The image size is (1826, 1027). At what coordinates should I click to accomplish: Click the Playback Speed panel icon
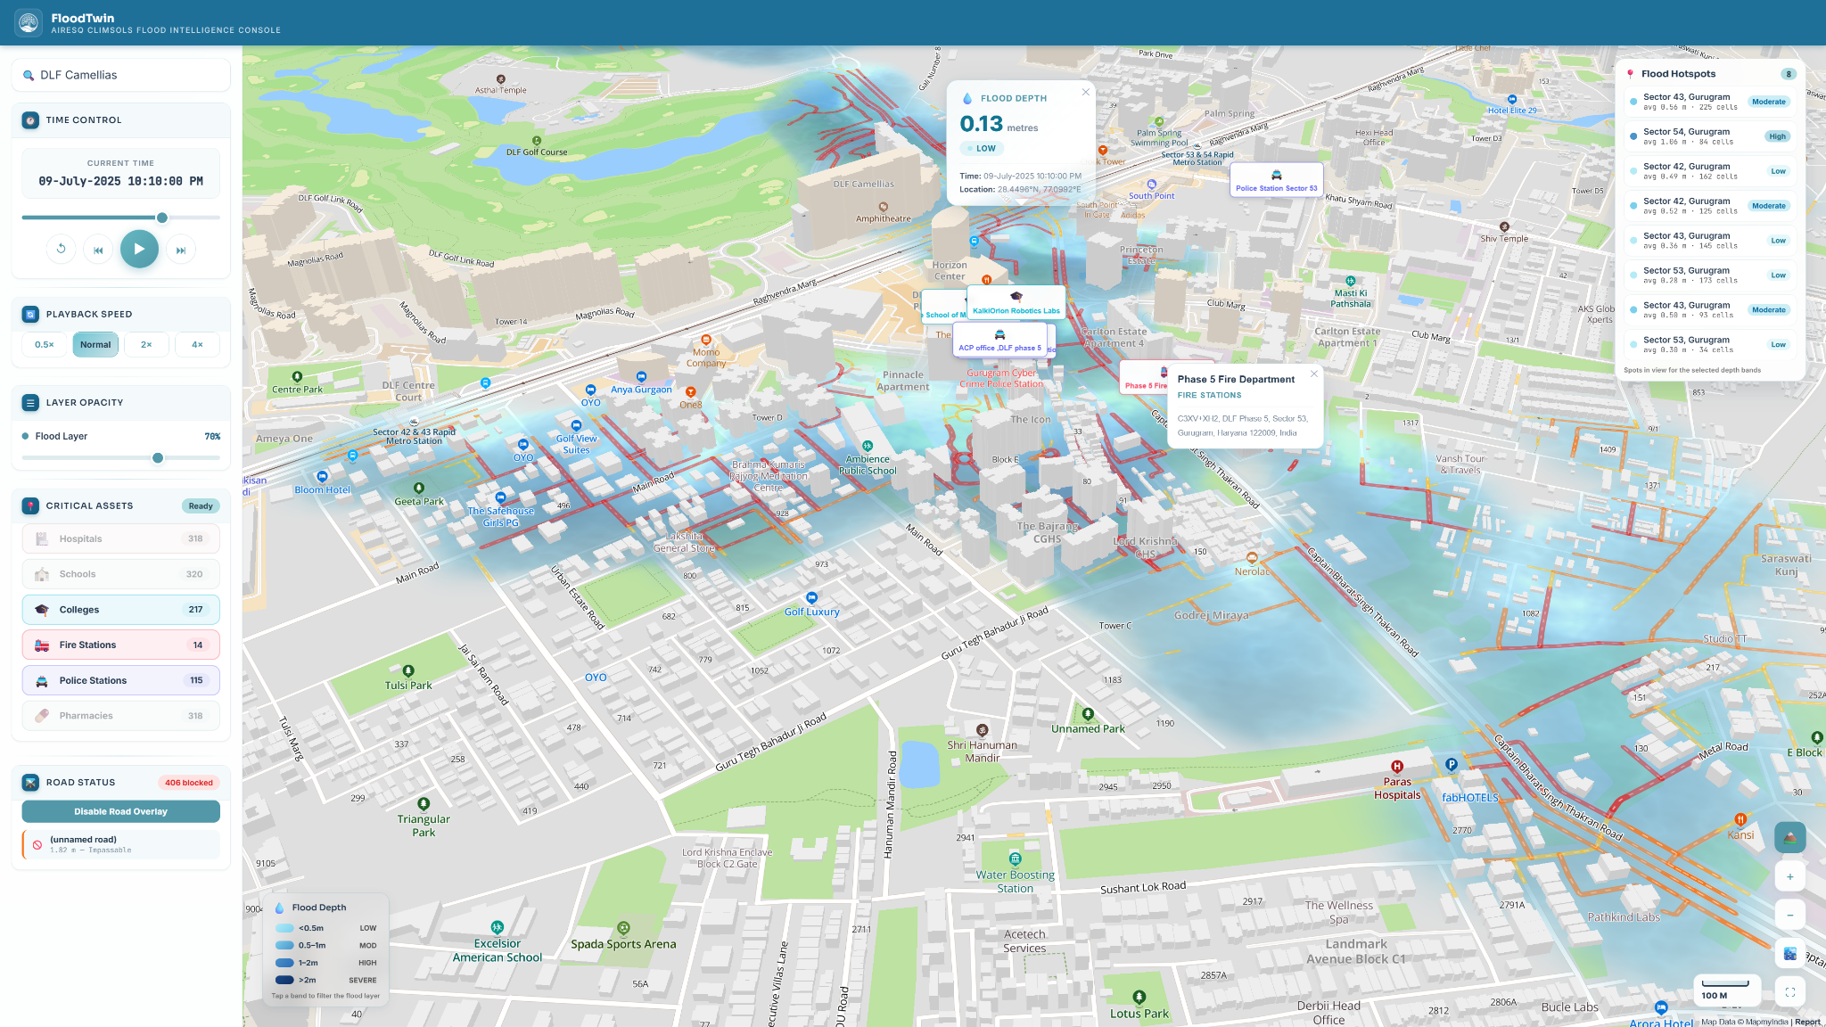pos(30,314)
